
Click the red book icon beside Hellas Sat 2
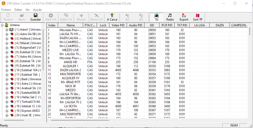click(x=12, y=97)
